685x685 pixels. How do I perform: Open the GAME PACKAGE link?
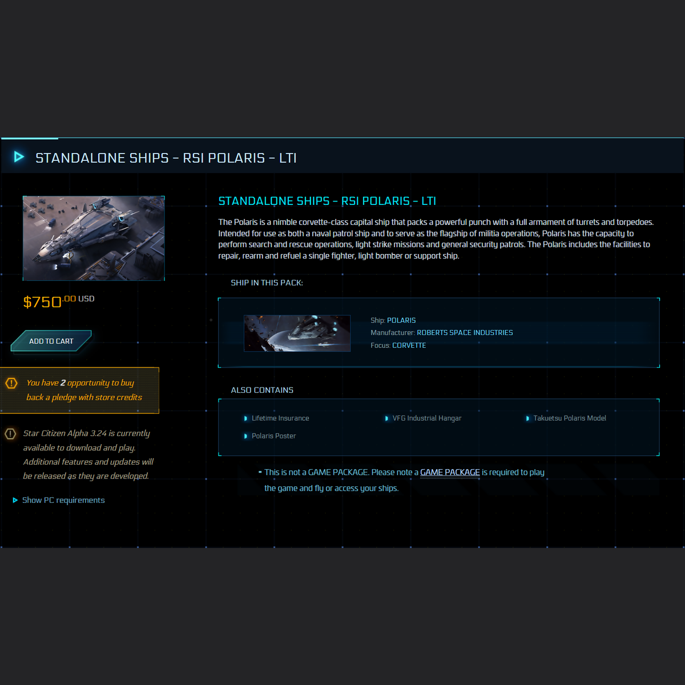(x=450, y=472)
